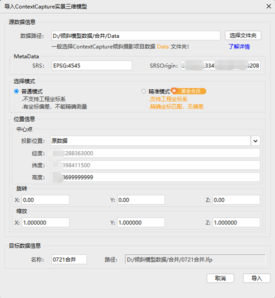The height and width of the screenshot is (298, 275).
Task: Click the 旋转 X input field
Action: coord(45,200)
